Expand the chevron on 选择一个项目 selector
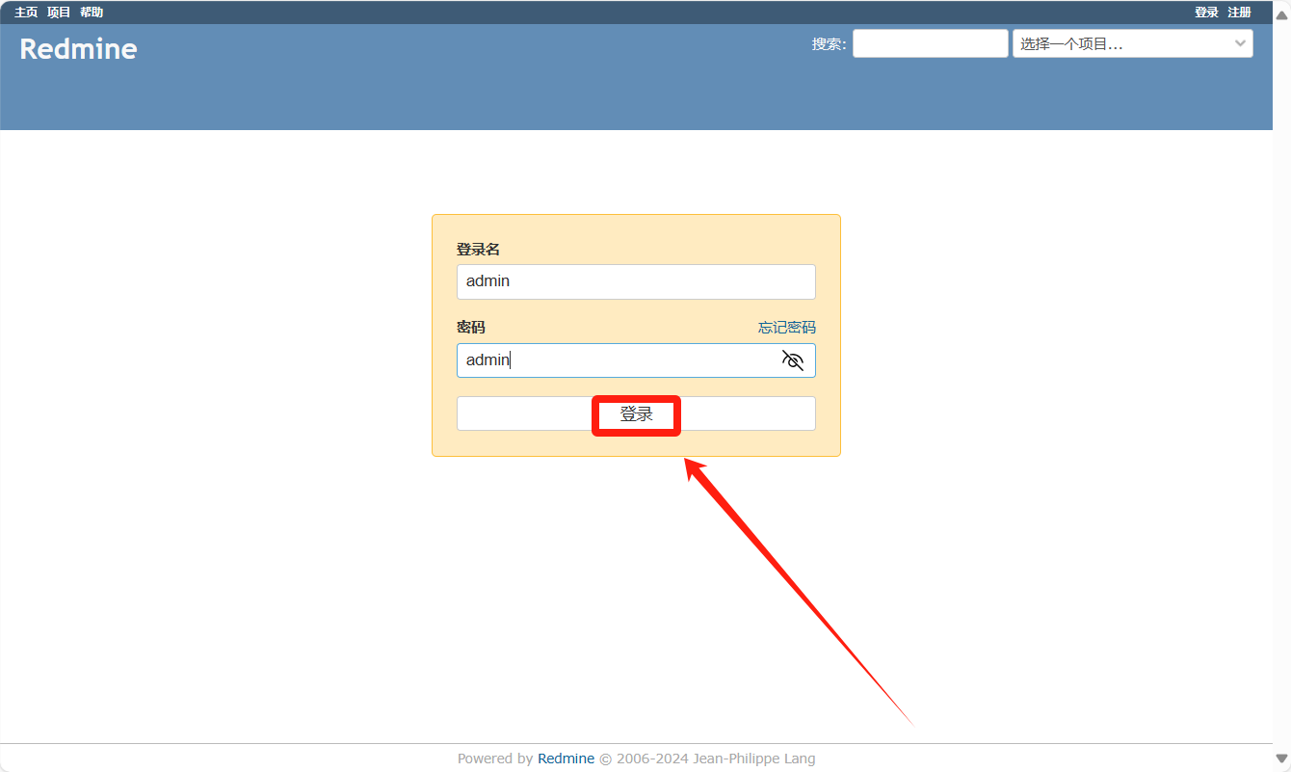Screen dimensions: 1291x772 [1240, 43]
